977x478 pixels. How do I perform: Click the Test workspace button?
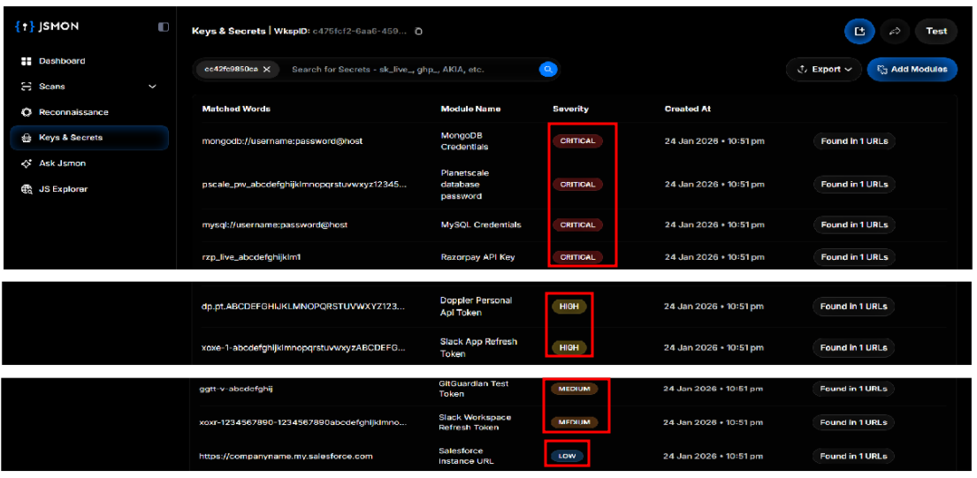coord(936,31)
